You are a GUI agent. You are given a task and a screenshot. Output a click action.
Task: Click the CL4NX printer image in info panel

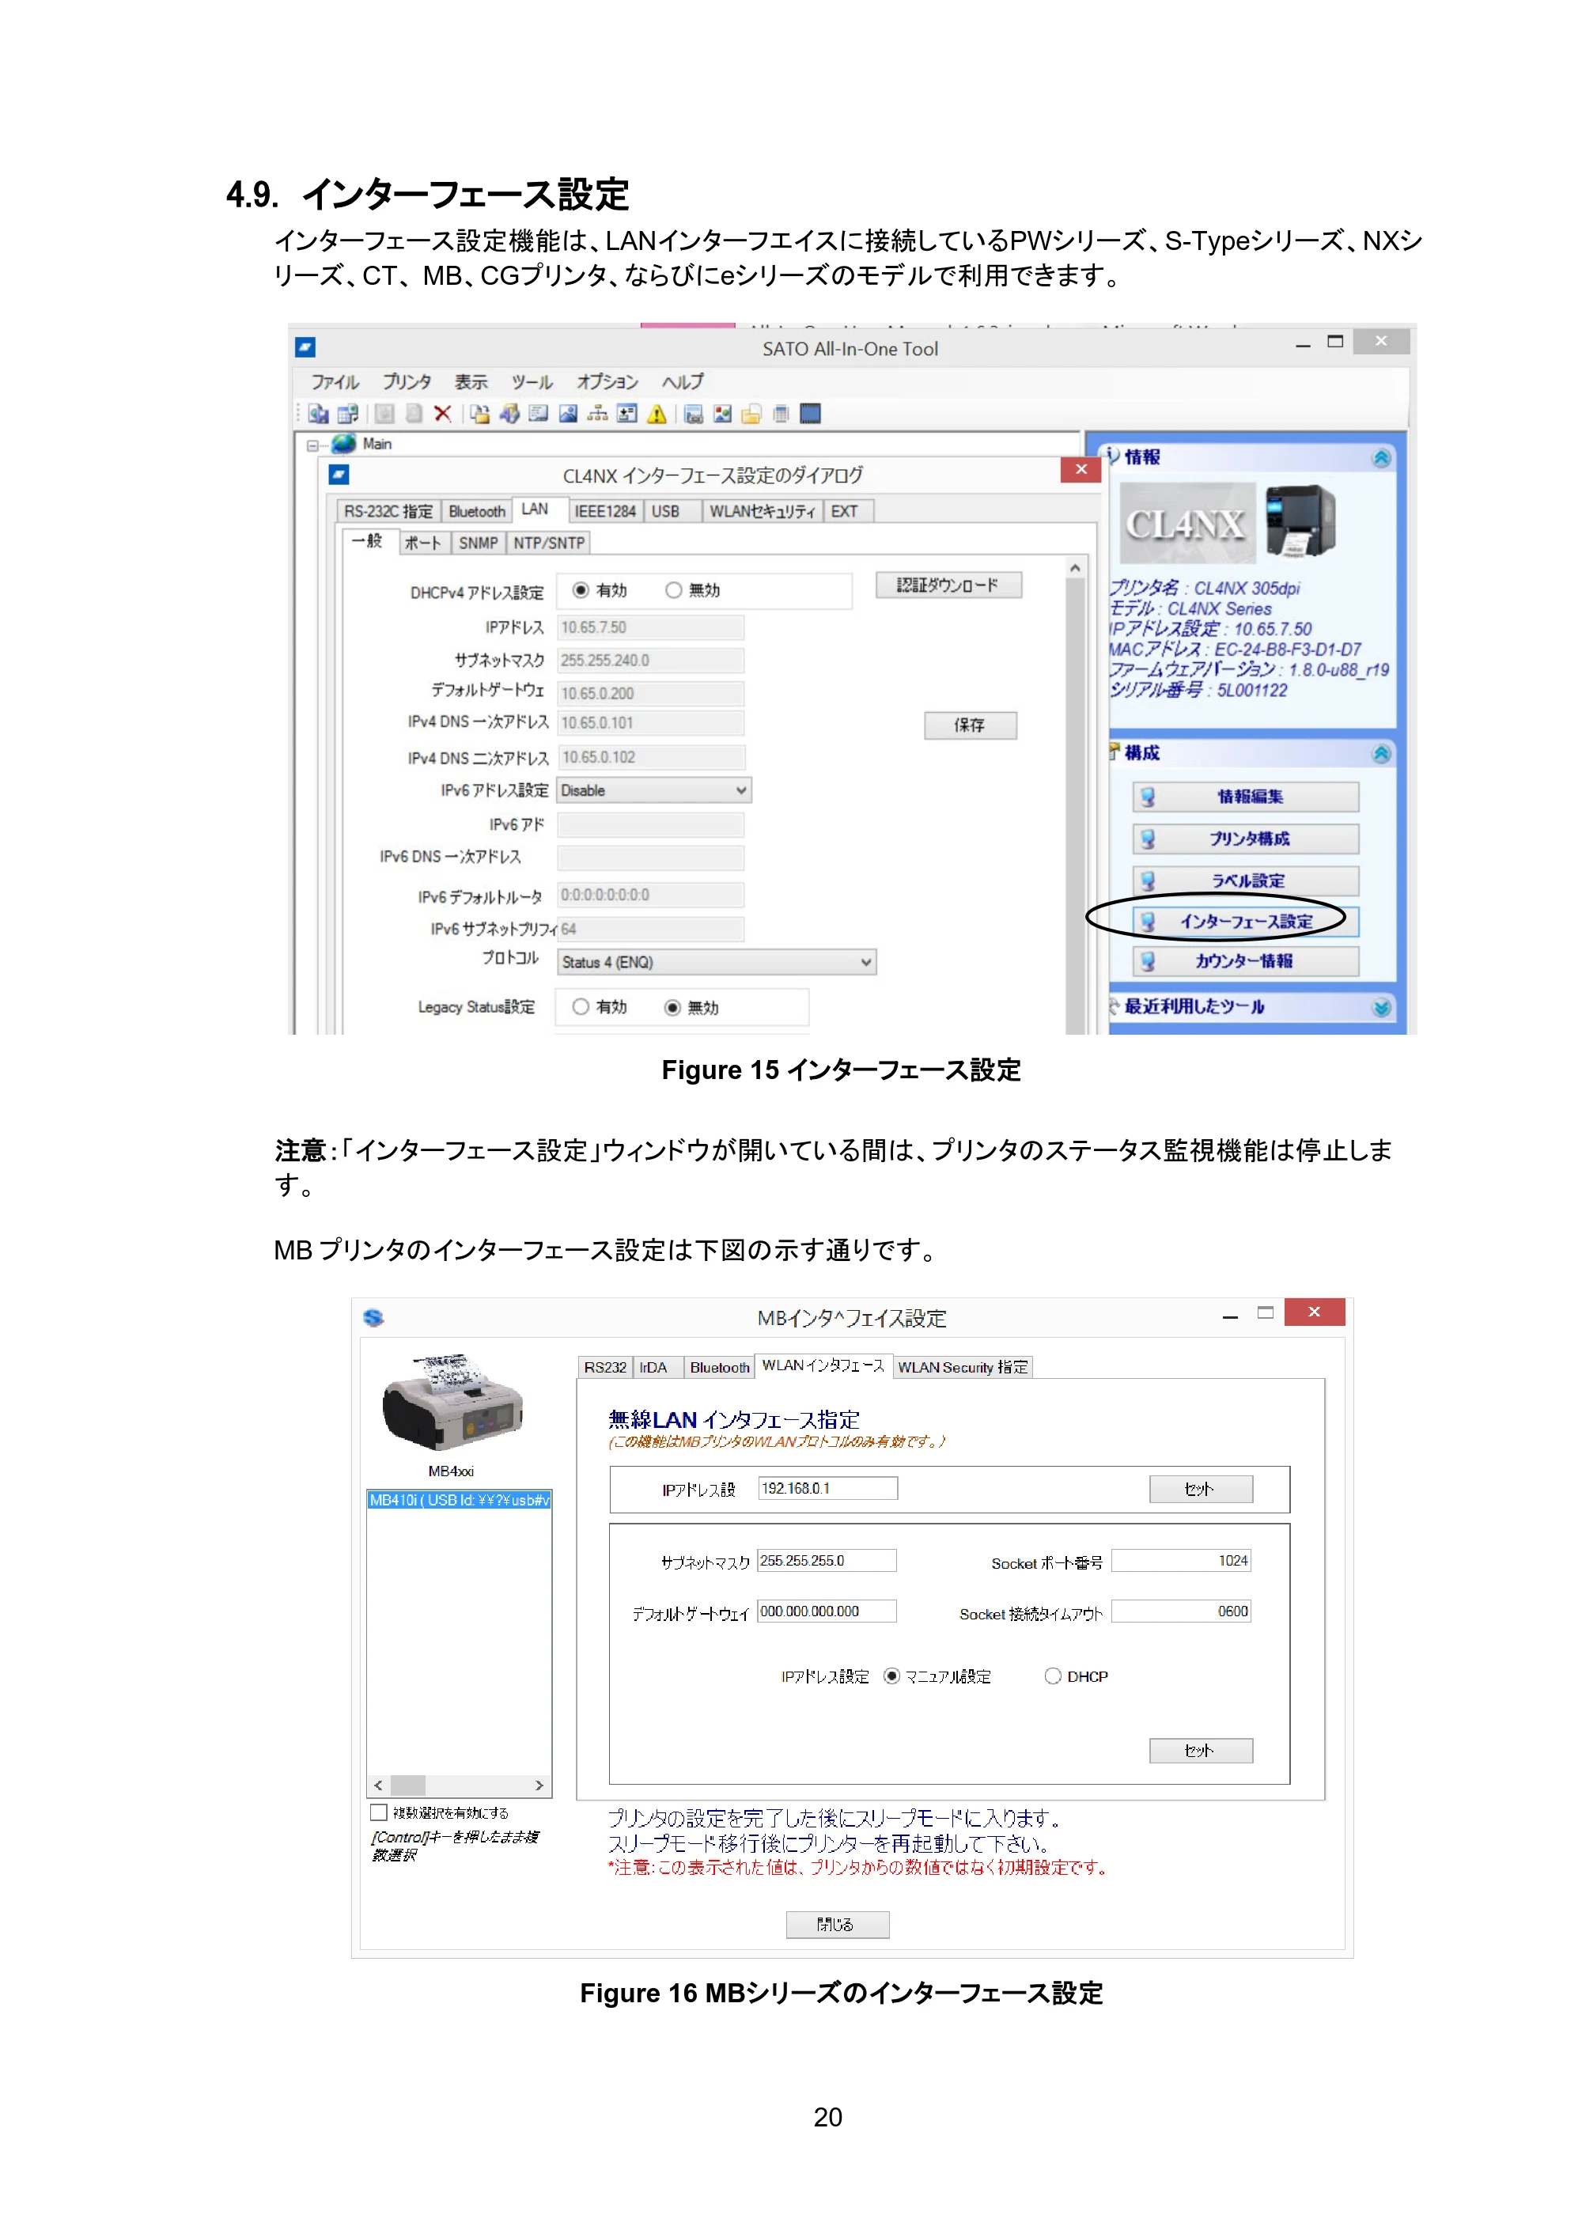tap(1300, 521)
